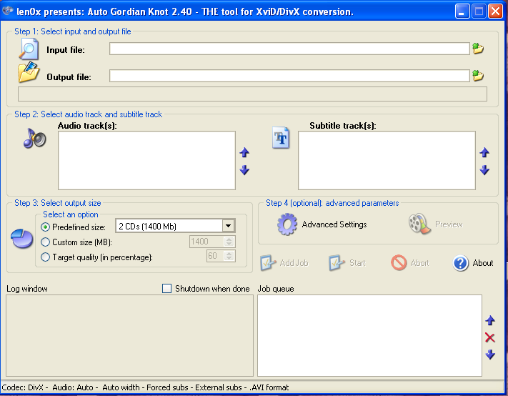Viewport: 508px width, 396px height.
Task: Click the target quality 60 field
Action: coord(216,256)
